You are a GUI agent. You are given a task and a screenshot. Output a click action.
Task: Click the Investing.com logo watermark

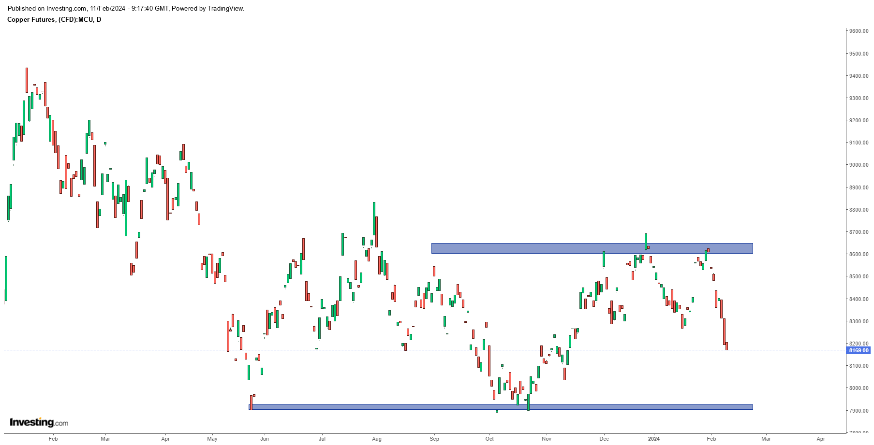(39, 422)
